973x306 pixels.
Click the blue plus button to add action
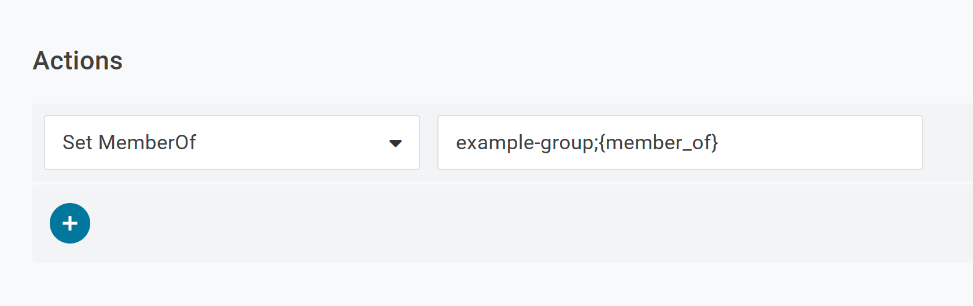click(x=70, y=223)
